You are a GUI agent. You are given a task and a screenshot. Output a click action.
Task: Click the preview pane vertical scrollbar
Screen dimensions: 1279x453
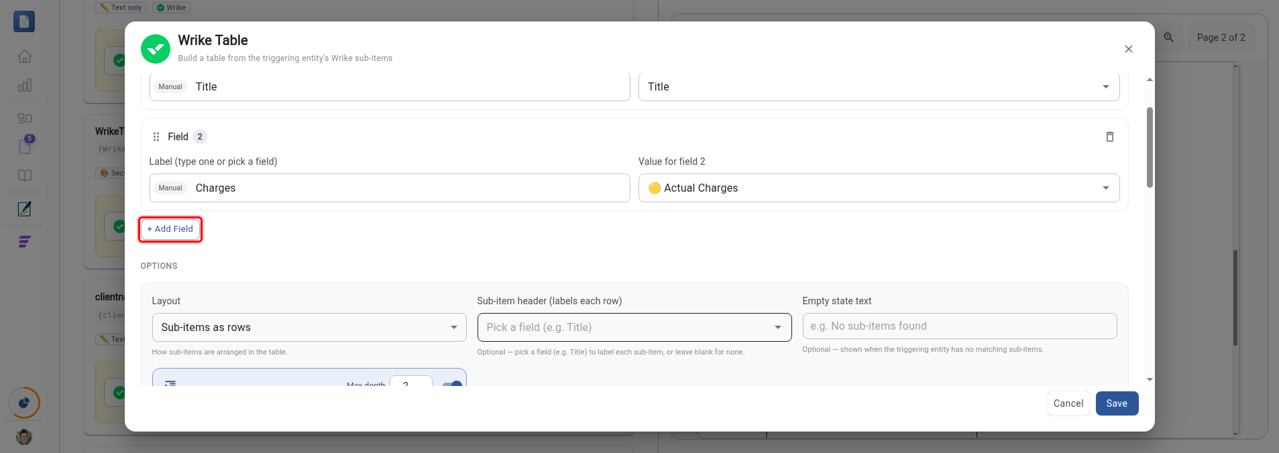[1235, 298]
